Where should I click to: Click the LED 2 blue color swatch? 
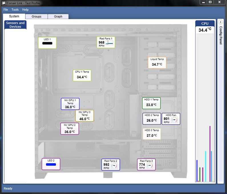(x=51, y=165)
